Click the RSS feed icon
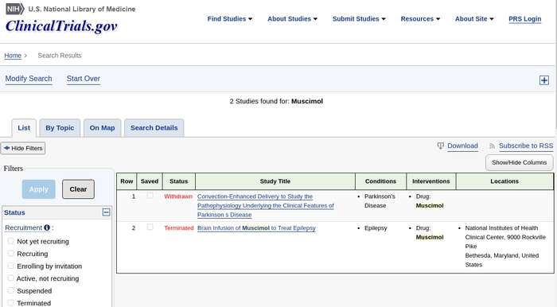The height and width of the screenshot is (307, 557). [492, 146]
